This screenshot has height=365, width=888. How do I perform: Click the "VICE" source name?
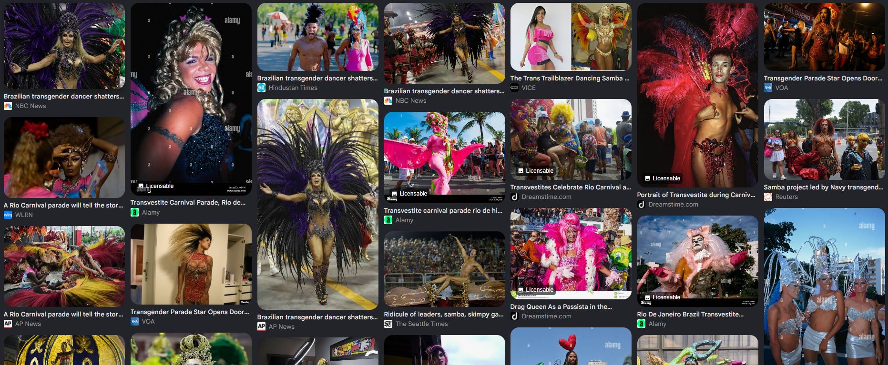pos(529,88)
